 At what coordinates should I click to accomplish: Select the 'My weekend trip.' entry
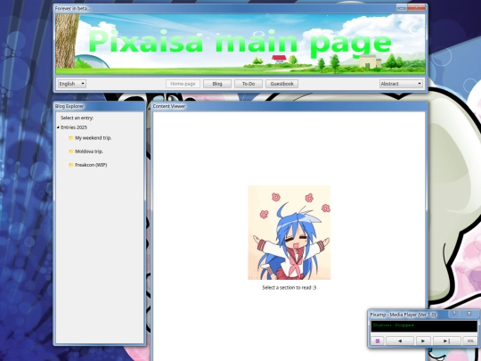(90, 138)
